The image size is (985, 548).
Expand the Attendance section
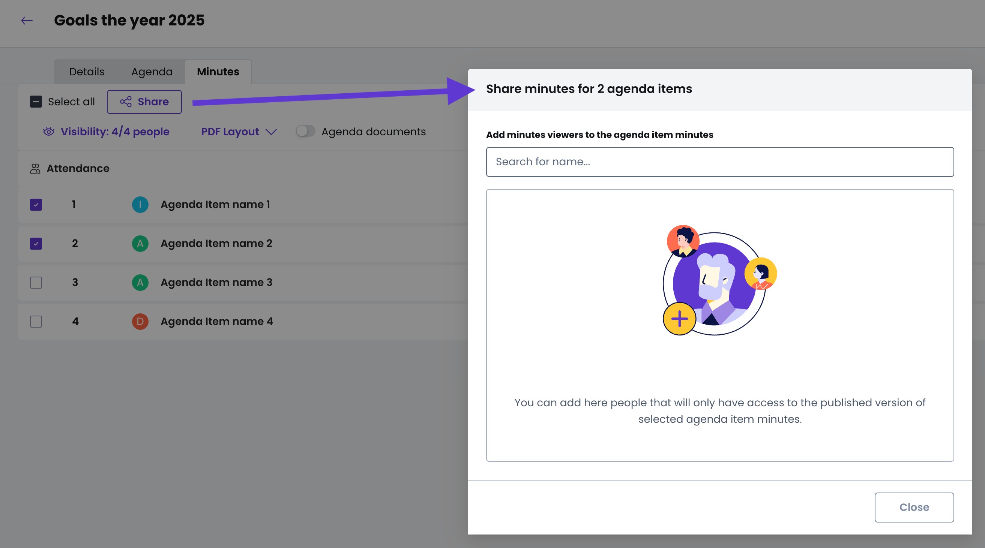(x=78, y=169)
